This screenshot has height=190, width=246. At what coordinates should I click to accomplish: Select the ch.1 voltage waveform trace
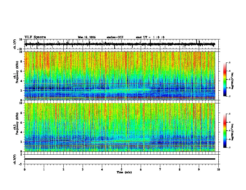[120, 44]
